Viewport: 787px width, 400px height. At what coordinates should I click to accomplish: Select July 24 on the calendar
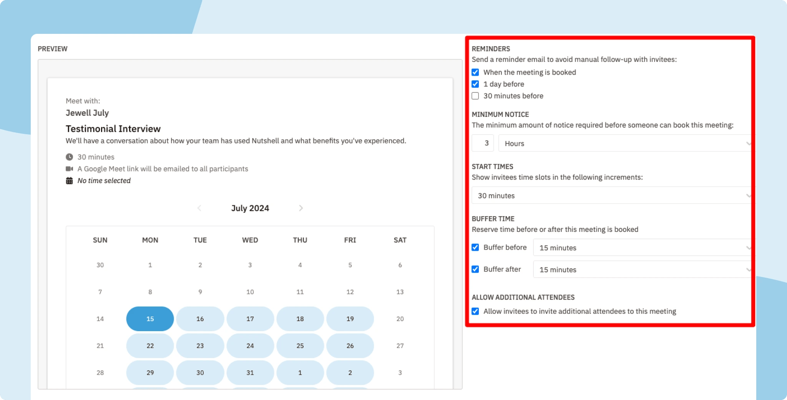tap(250, 345)
